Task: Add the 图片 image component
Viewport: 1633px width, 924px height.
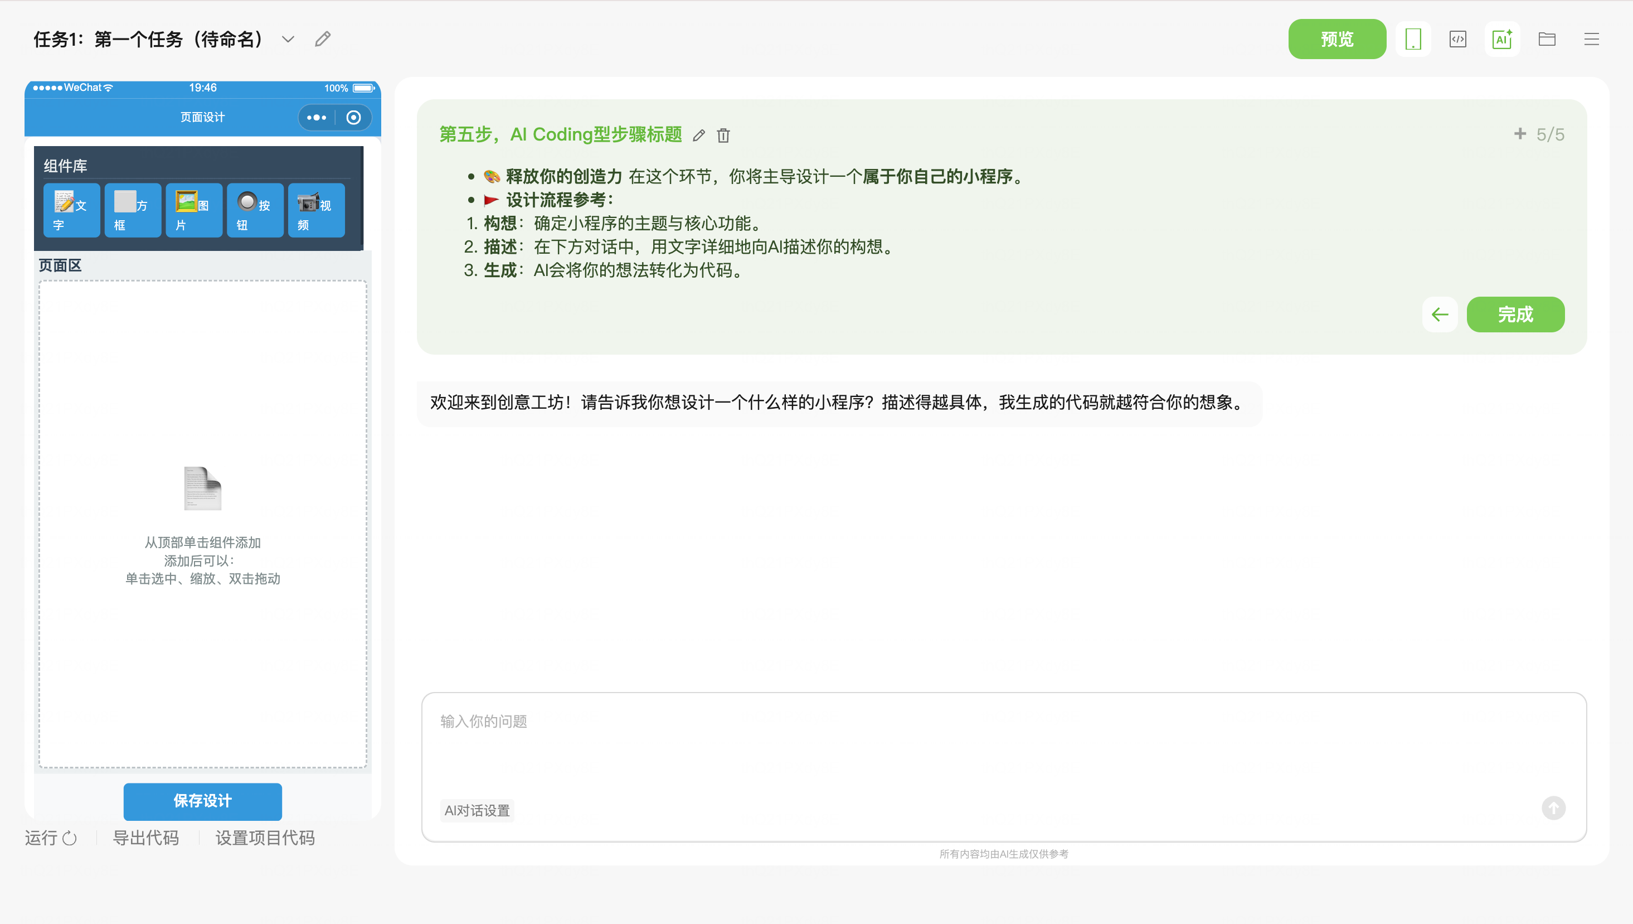Action: click(193, 211)
